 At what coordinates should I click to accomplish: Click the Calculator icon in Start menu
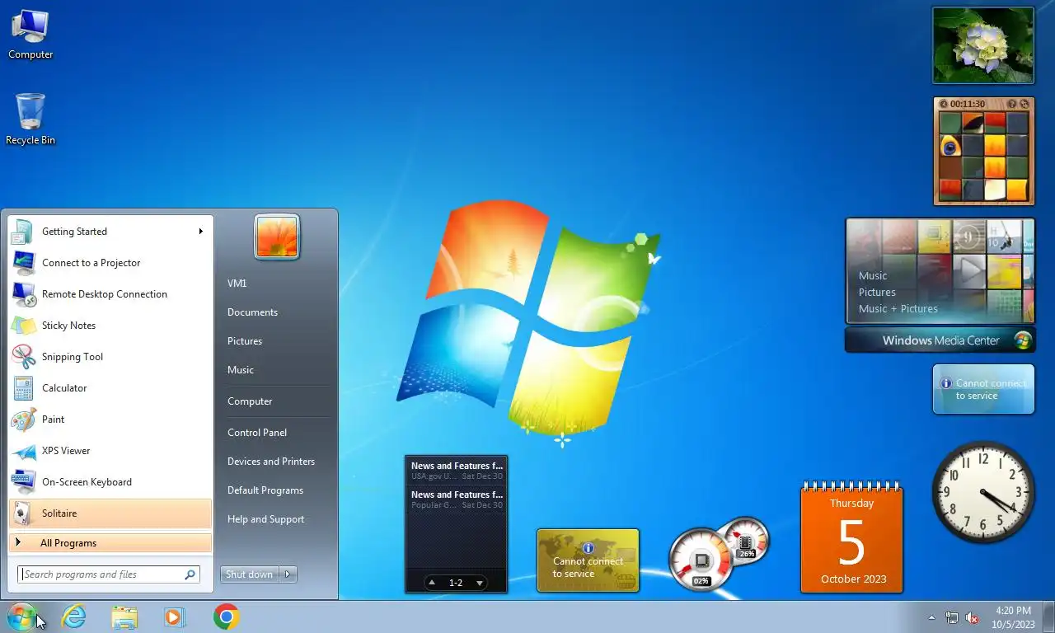pyautogui.click(x=23, y=388)
